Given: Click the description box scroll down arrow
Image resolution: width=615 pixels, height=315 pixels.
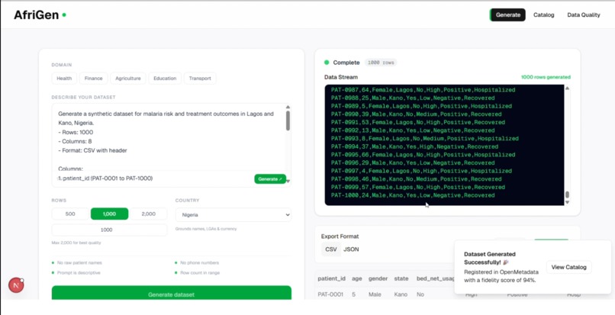Looking at the screenshot, I should pyautogui.click(x=288, y=182).
